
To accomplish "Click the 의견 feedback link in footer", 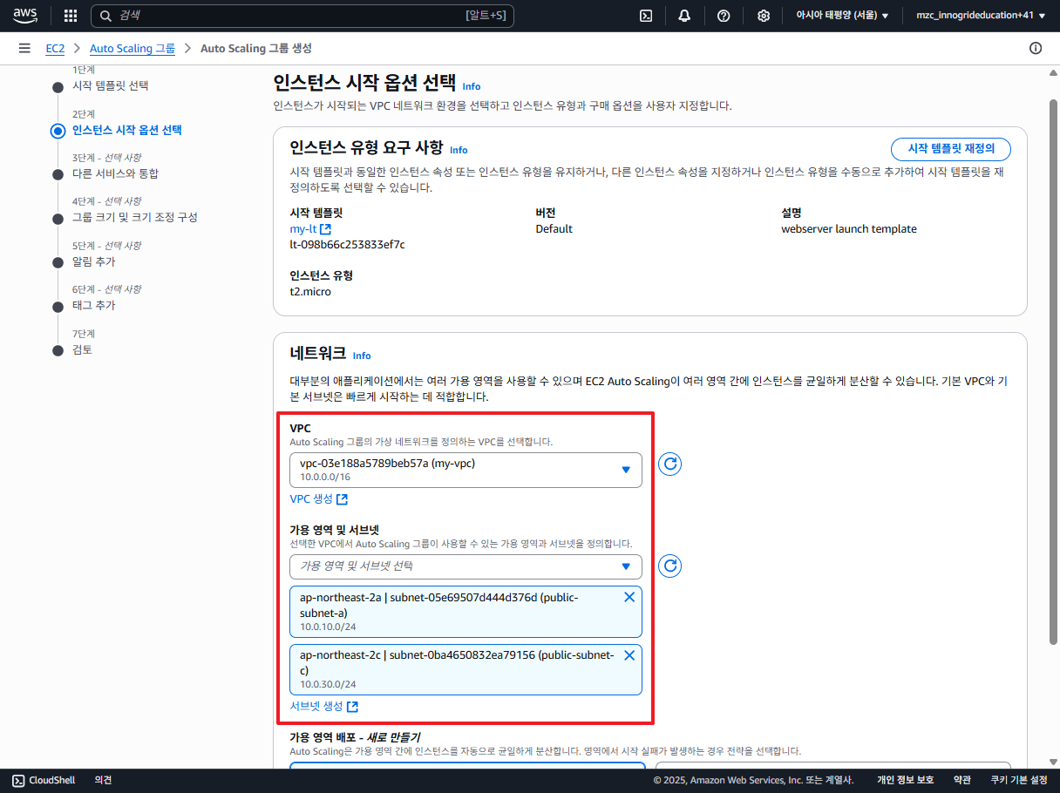I will (x=103, y=780).
